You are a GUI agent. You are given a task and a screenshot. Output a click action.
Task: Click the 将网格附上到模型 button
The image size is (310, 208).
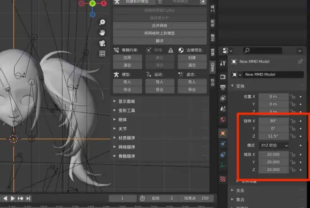pos(160,33)
